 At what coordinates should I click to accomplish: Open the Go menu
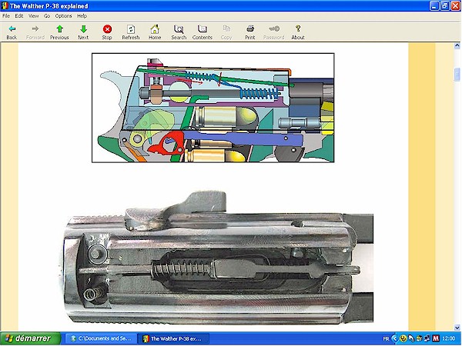coord(47,16)
